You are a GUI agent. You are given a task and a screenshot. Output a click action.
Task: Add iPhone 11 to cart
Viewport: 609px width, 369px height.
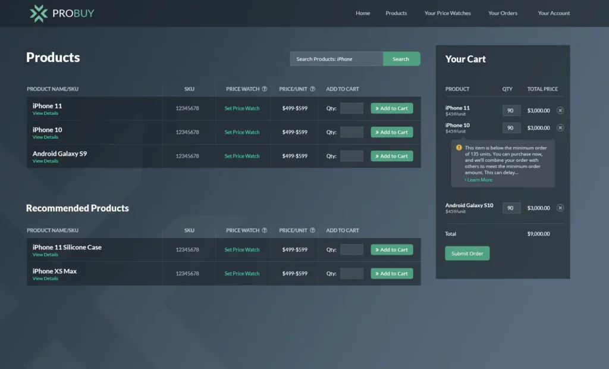point(392,108)
